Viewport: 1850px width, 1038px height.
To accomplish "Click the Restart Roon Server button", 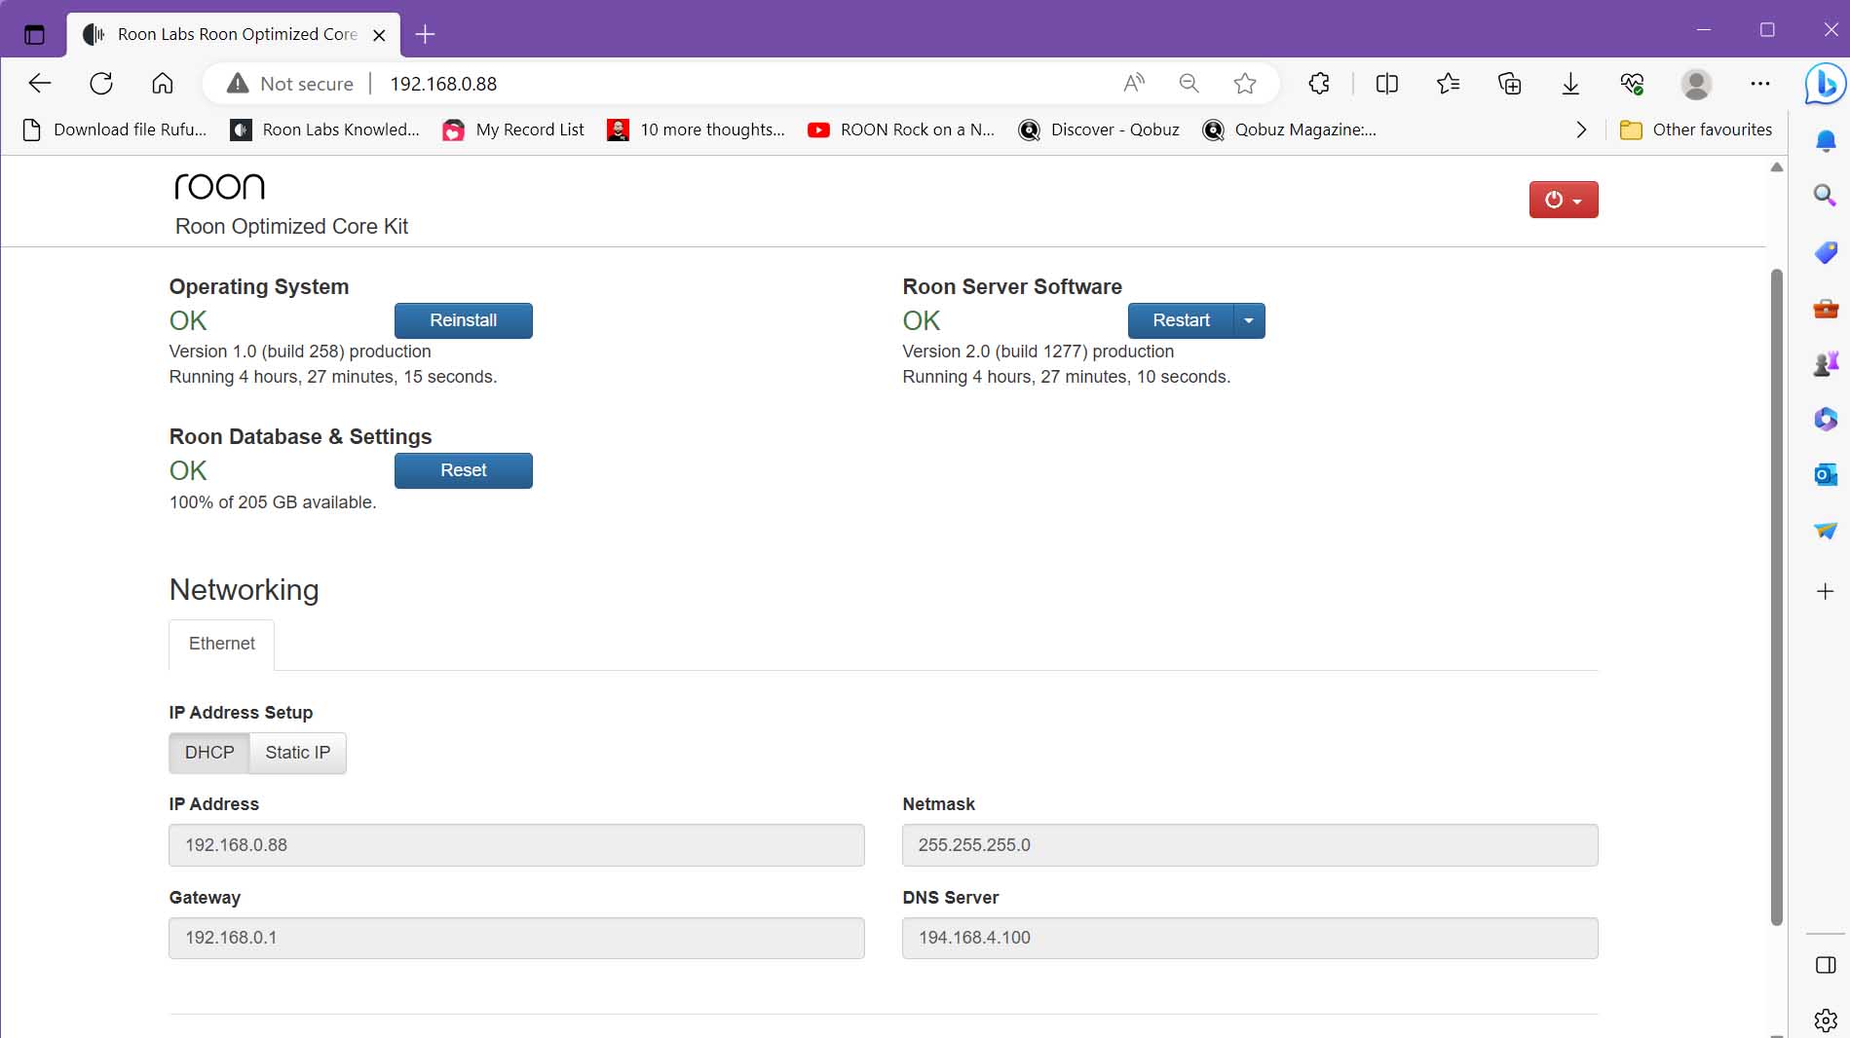I will tap(1181, 320).
